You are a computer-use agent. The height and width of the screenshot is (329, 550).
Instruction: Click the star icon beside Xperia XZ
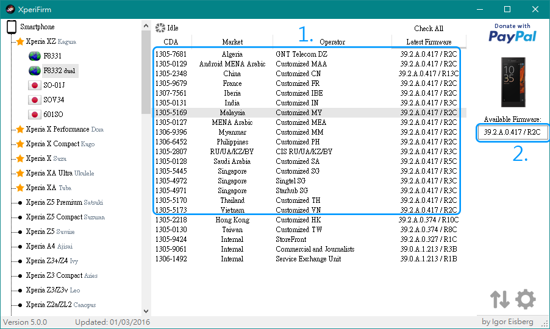coord(20,41)
